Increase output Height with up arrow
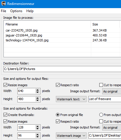Image resolution: width=121 pixels, height=140 pixels. pyautogui.click(x=37, y=98)
